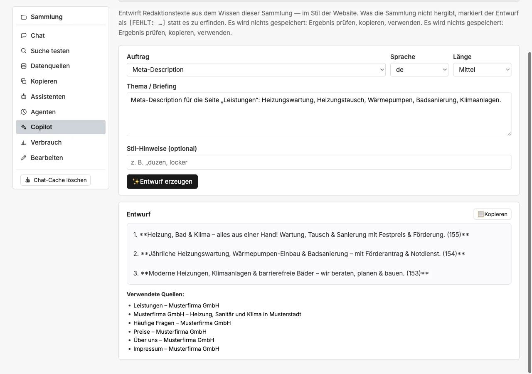Click the copy icon beside Kopieren in sidebar
This screenshot has width=532, height=374.
24,81
